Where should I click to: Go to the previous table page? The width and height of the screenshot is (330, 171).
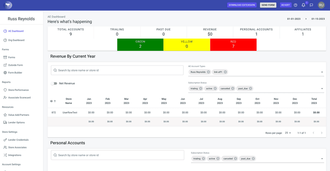tap(313, 133)
